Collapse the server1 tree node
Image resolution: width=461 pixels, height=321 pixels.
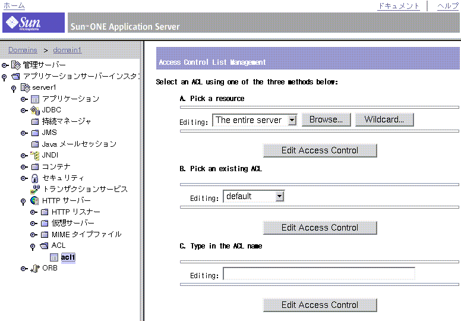click(14, 89)
